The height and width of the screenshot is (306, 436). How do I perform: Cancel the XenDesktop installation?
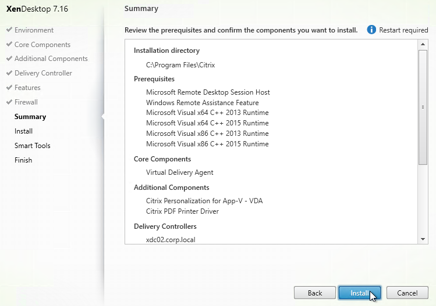407,293
